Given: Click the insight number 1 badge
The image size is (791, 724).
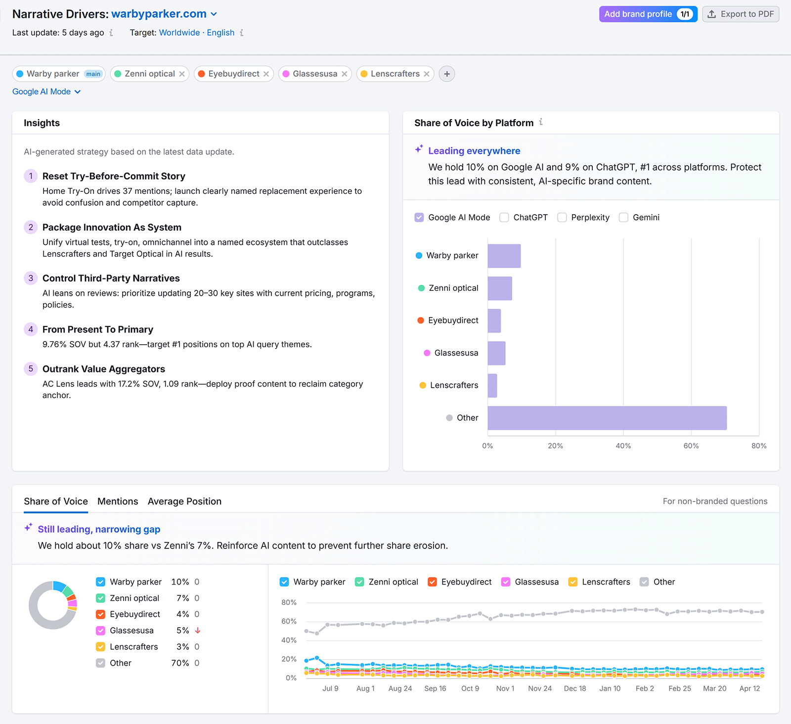Looking at the screenshot, I should coord(31,176).
